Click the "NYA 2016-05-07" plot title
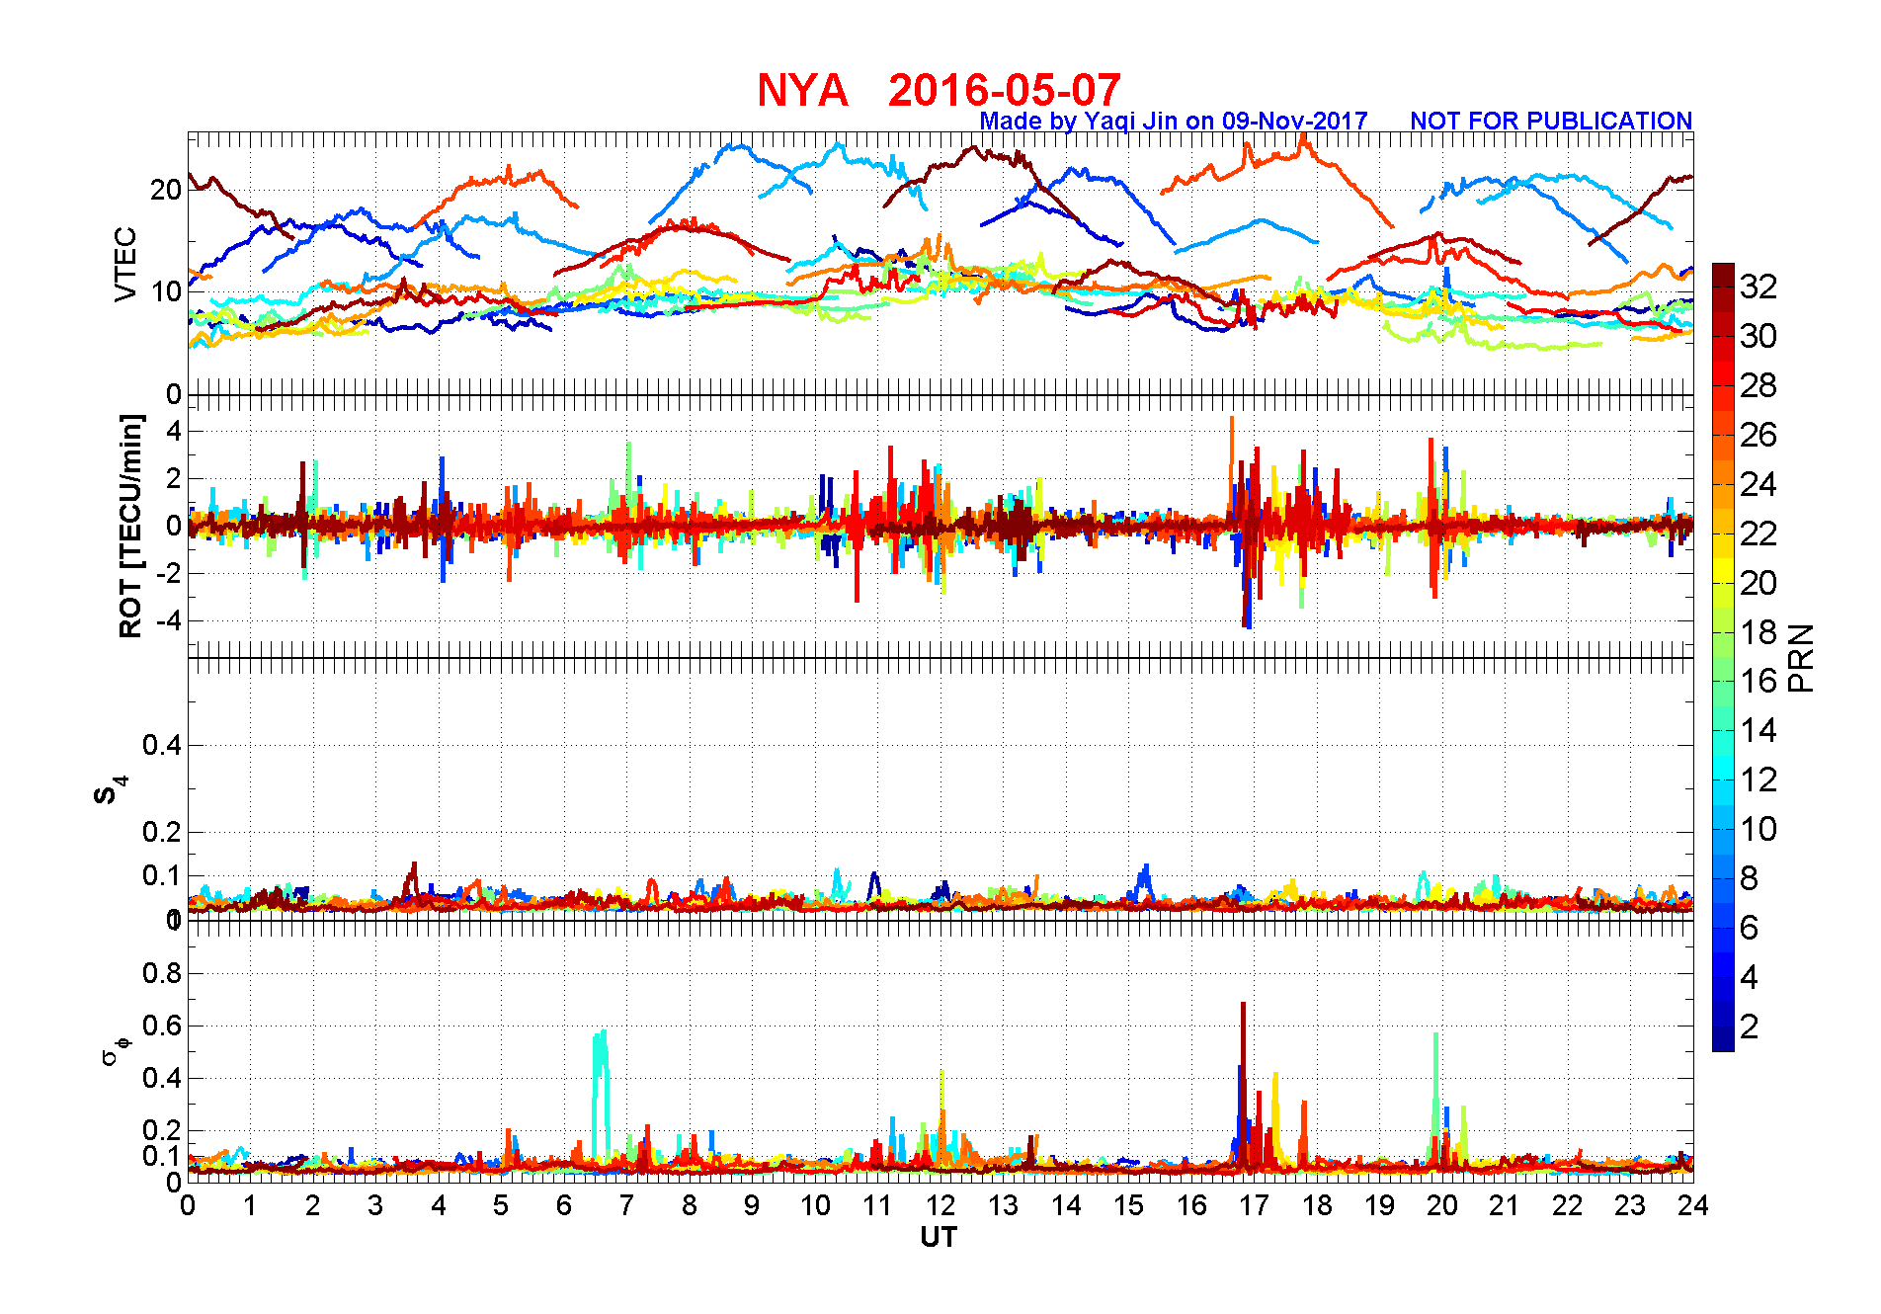This screenshot has height=1314, width=1881. (939, 90)
